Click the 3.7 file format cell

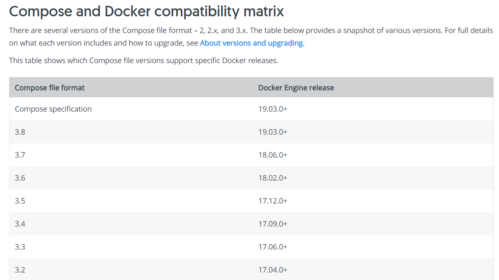[20, 155]
